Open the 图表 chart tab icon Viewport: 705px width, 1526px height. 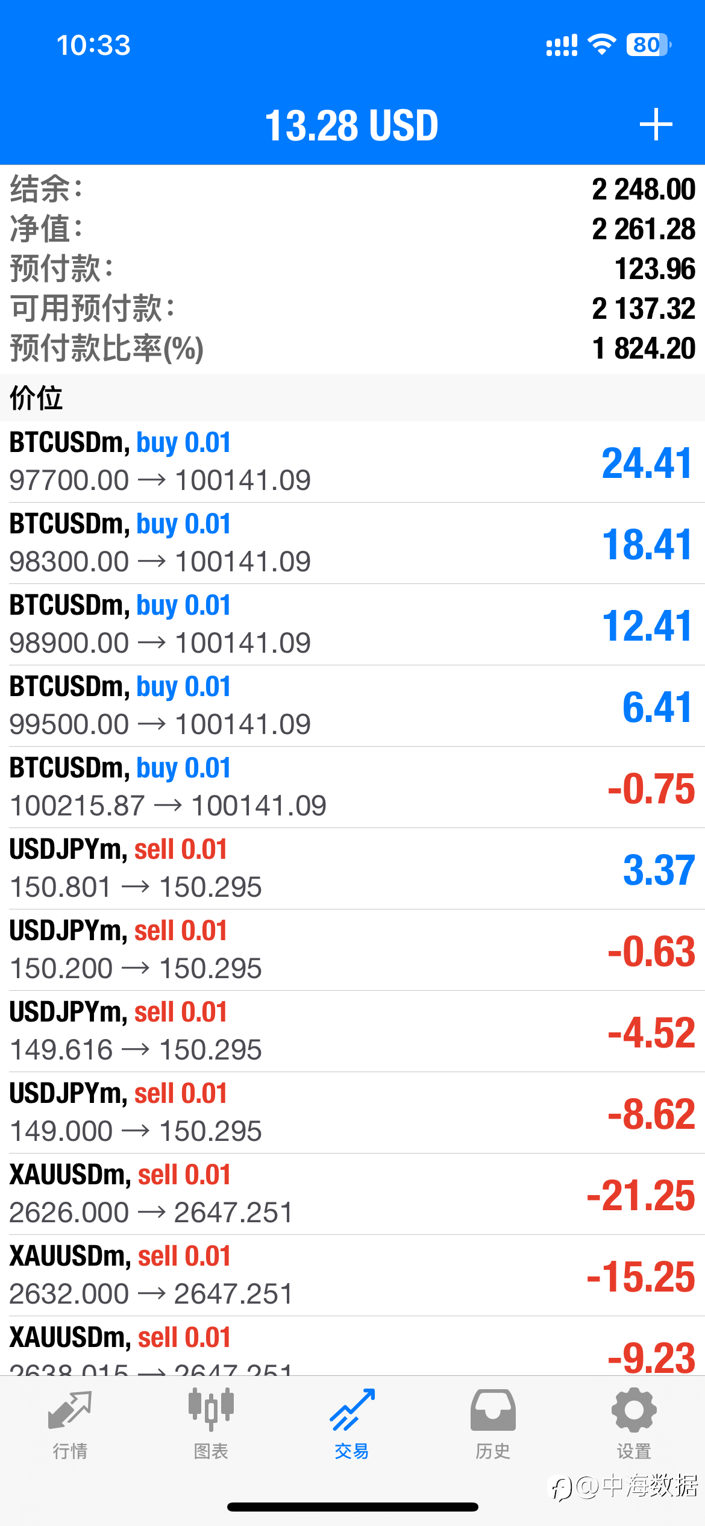211,1409
